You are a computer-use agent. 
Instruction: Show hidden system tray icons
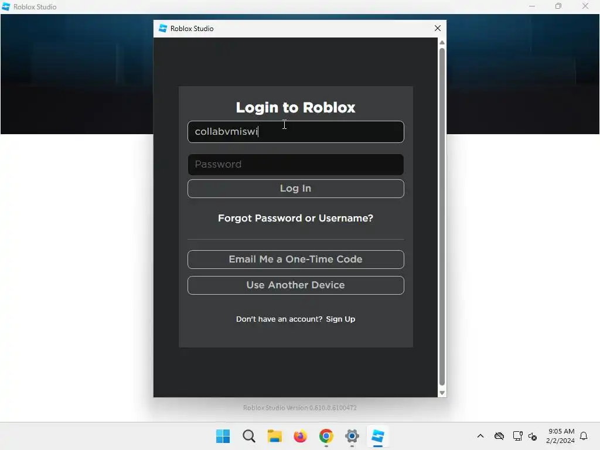click(x=480, y=436)
